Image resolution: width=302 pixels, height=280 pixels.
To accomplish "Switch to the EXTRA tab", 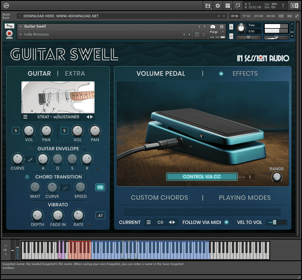I will coord(75,73).
